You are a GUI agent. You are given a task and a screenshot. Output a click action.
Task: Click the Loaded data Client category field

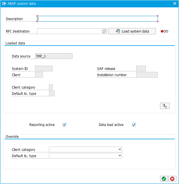click(51, 87)
